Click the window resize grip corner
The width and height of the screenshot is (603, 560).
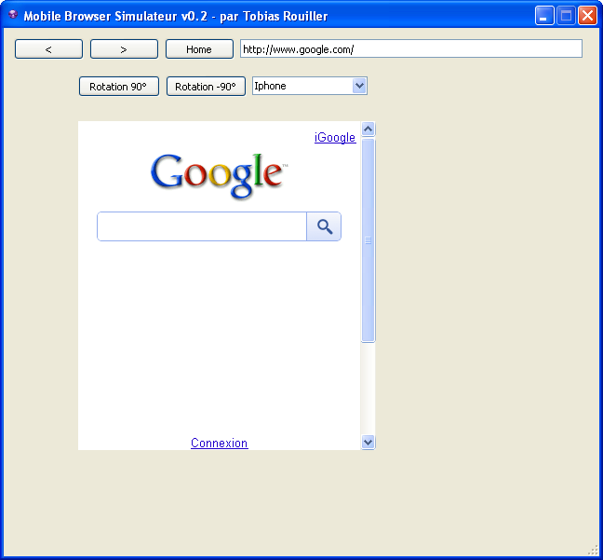[x=594, y=551]
